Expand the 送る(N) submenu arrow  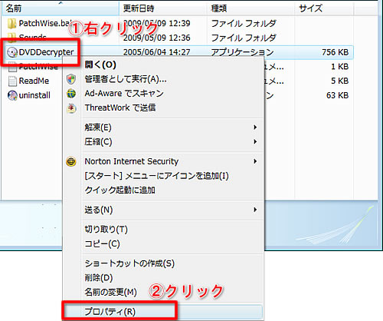255,210
